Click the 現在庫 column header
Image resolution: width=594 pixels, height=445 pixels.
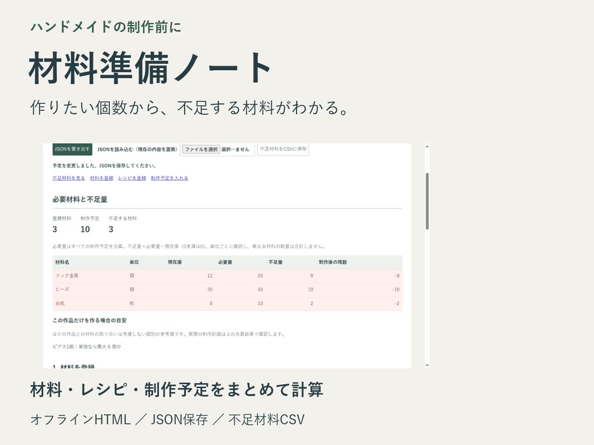coord(175,262)
